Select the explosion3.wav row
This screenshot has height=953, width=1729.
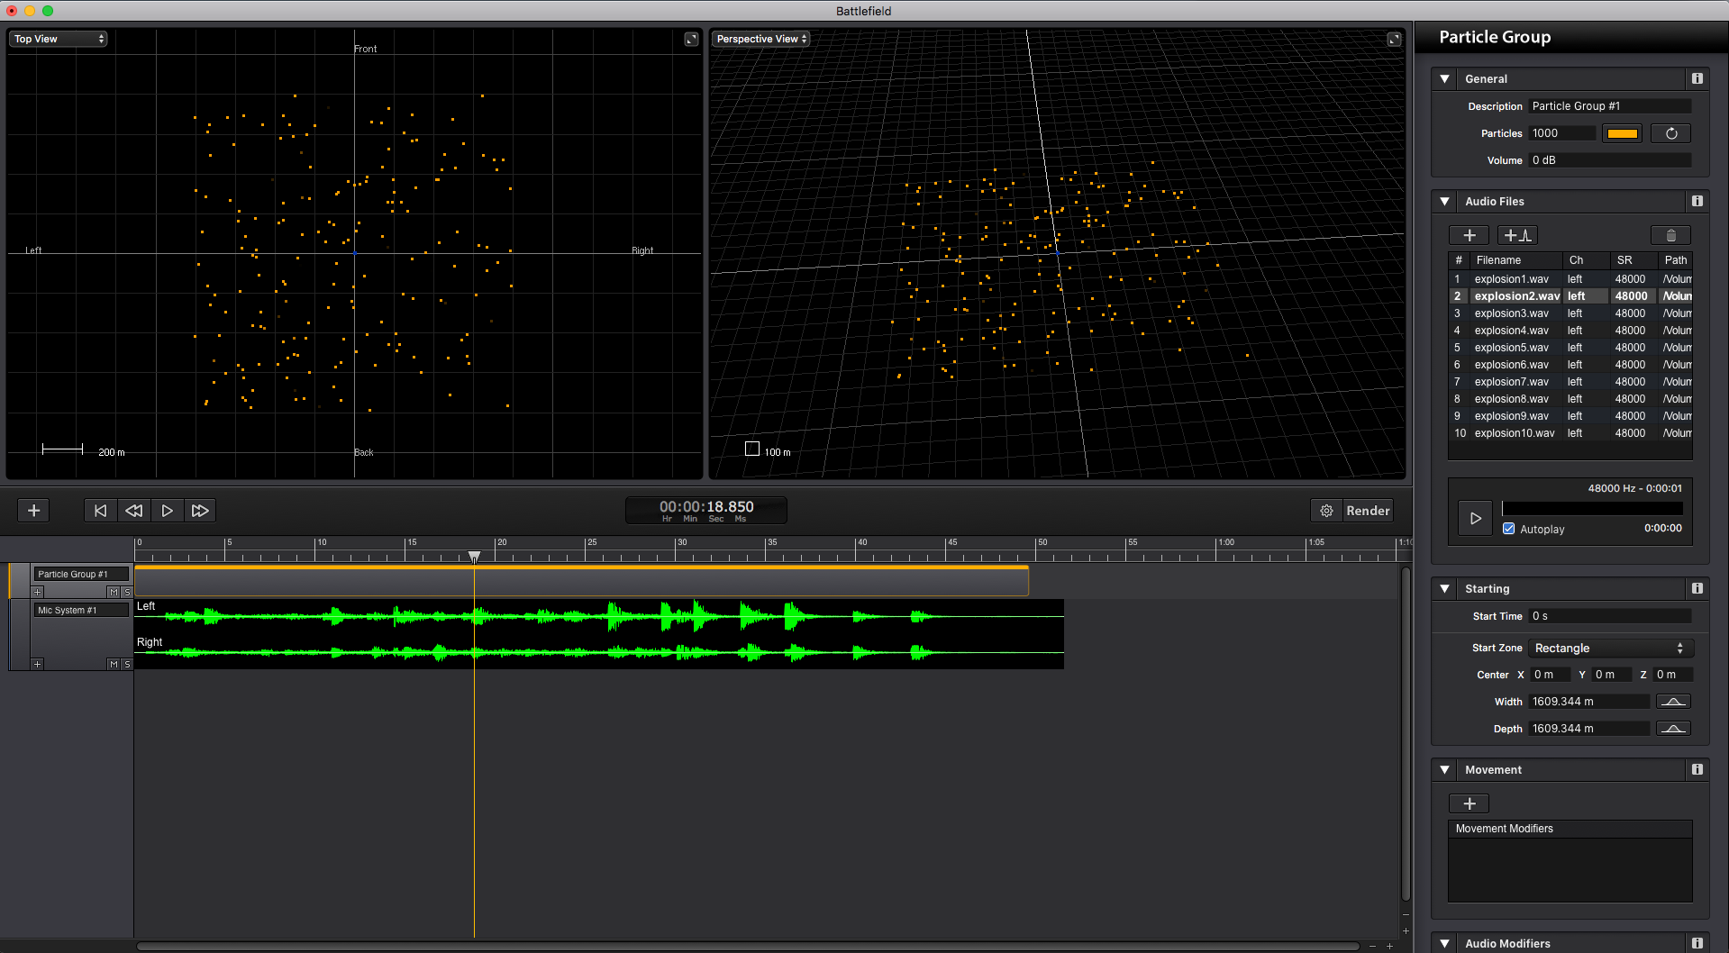[x=1570, y=313]
